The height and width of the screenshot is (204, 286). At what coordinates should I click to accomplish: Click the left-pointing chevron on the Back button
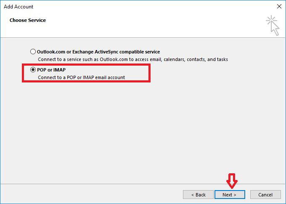[193, 195]
